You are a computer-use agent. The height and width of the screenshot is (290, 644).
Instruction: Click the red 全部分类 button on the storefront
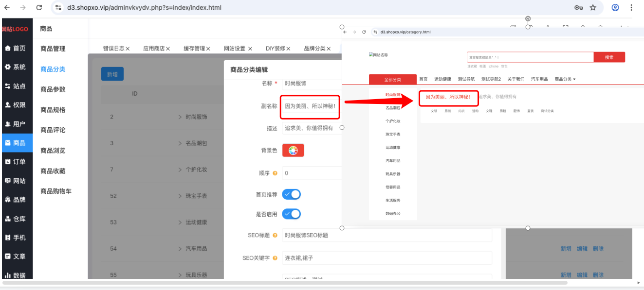pos(393,80)
